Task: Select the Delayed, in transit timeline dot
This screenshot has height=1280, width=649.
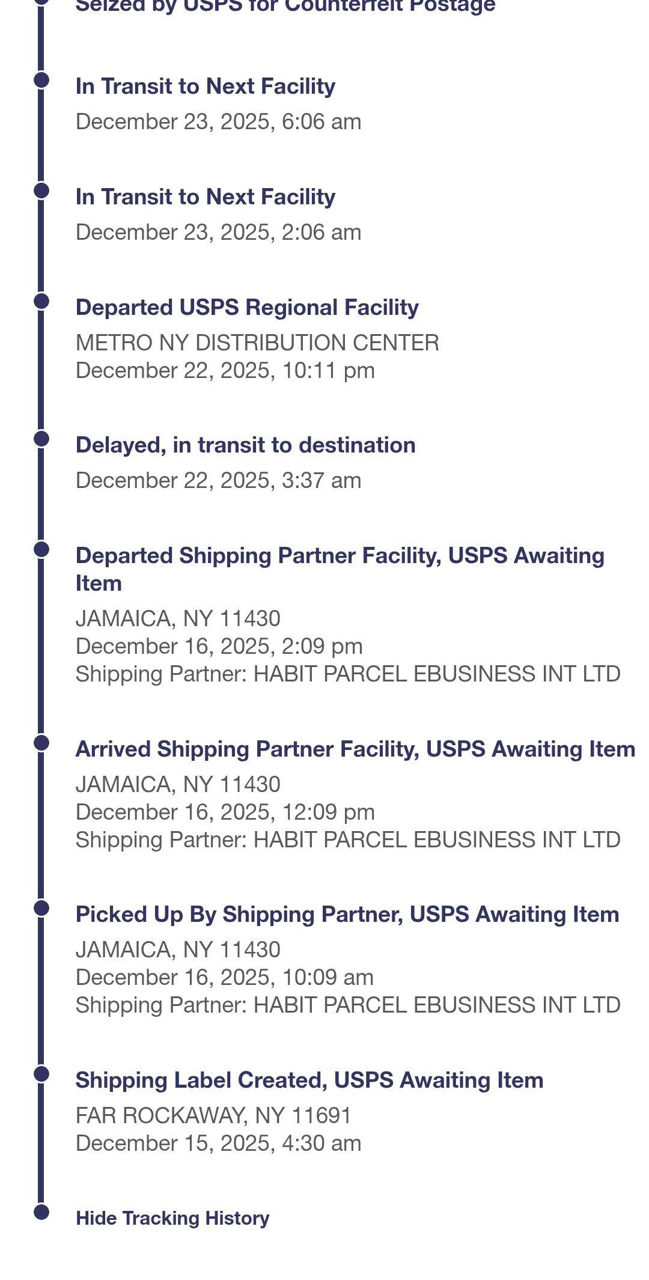Action: click(41, 439)
